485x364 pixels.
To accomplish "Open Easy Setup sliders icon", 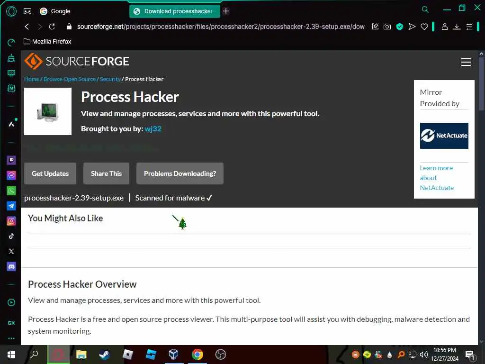I will coord(469,27).
